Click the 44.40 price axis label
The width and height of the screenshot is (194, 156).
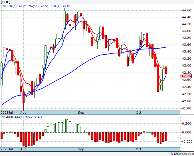coord(187,17)
